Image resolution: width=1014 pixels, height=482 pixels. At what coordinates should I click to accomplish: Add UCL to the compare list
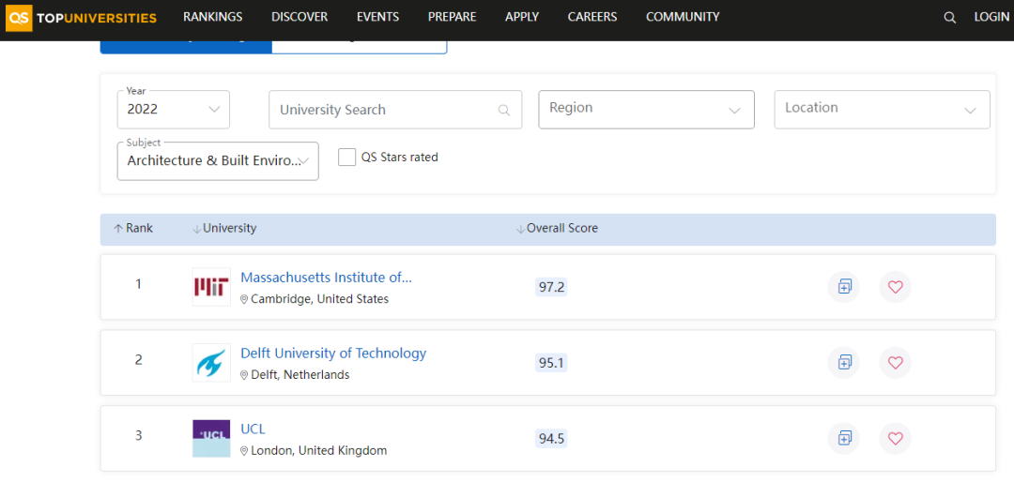[844, 438]
